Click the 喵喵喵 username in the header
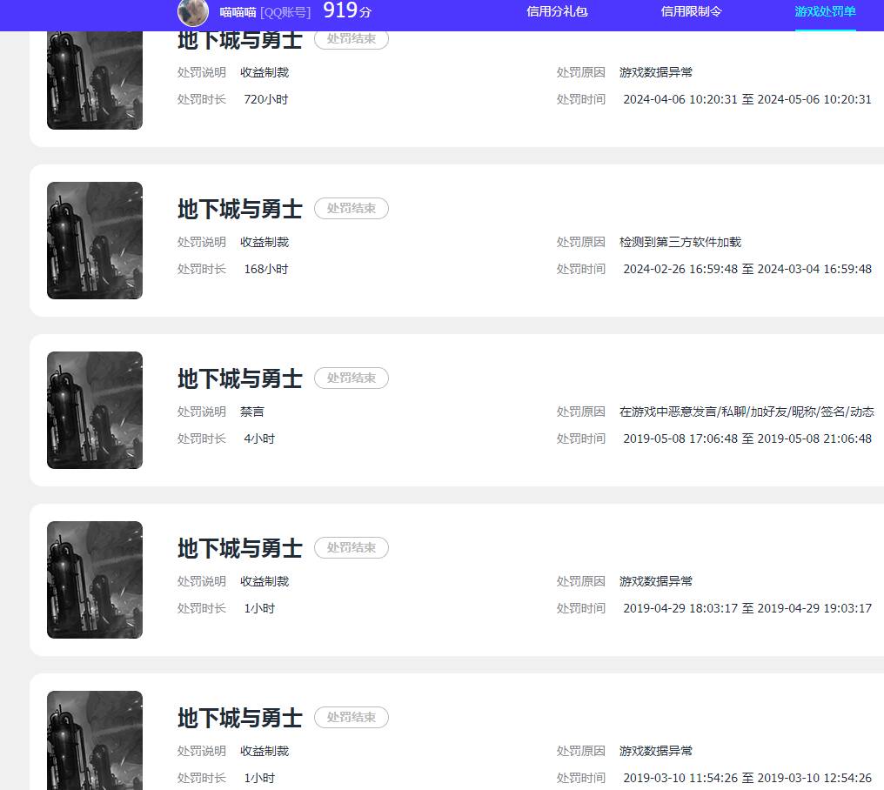The image size is (884, 790). tap(238, 12)
